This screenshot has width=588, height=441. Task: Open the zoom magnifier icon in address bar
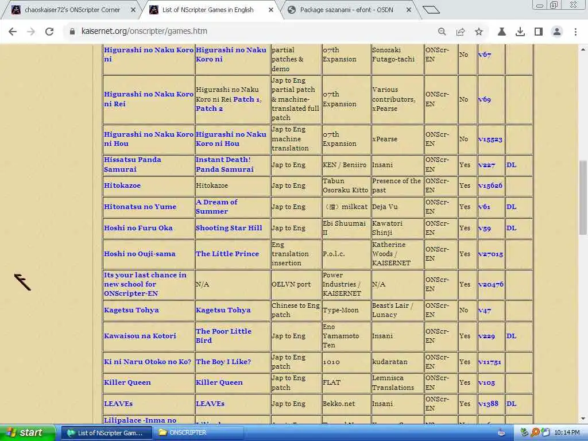click(442, 32)
